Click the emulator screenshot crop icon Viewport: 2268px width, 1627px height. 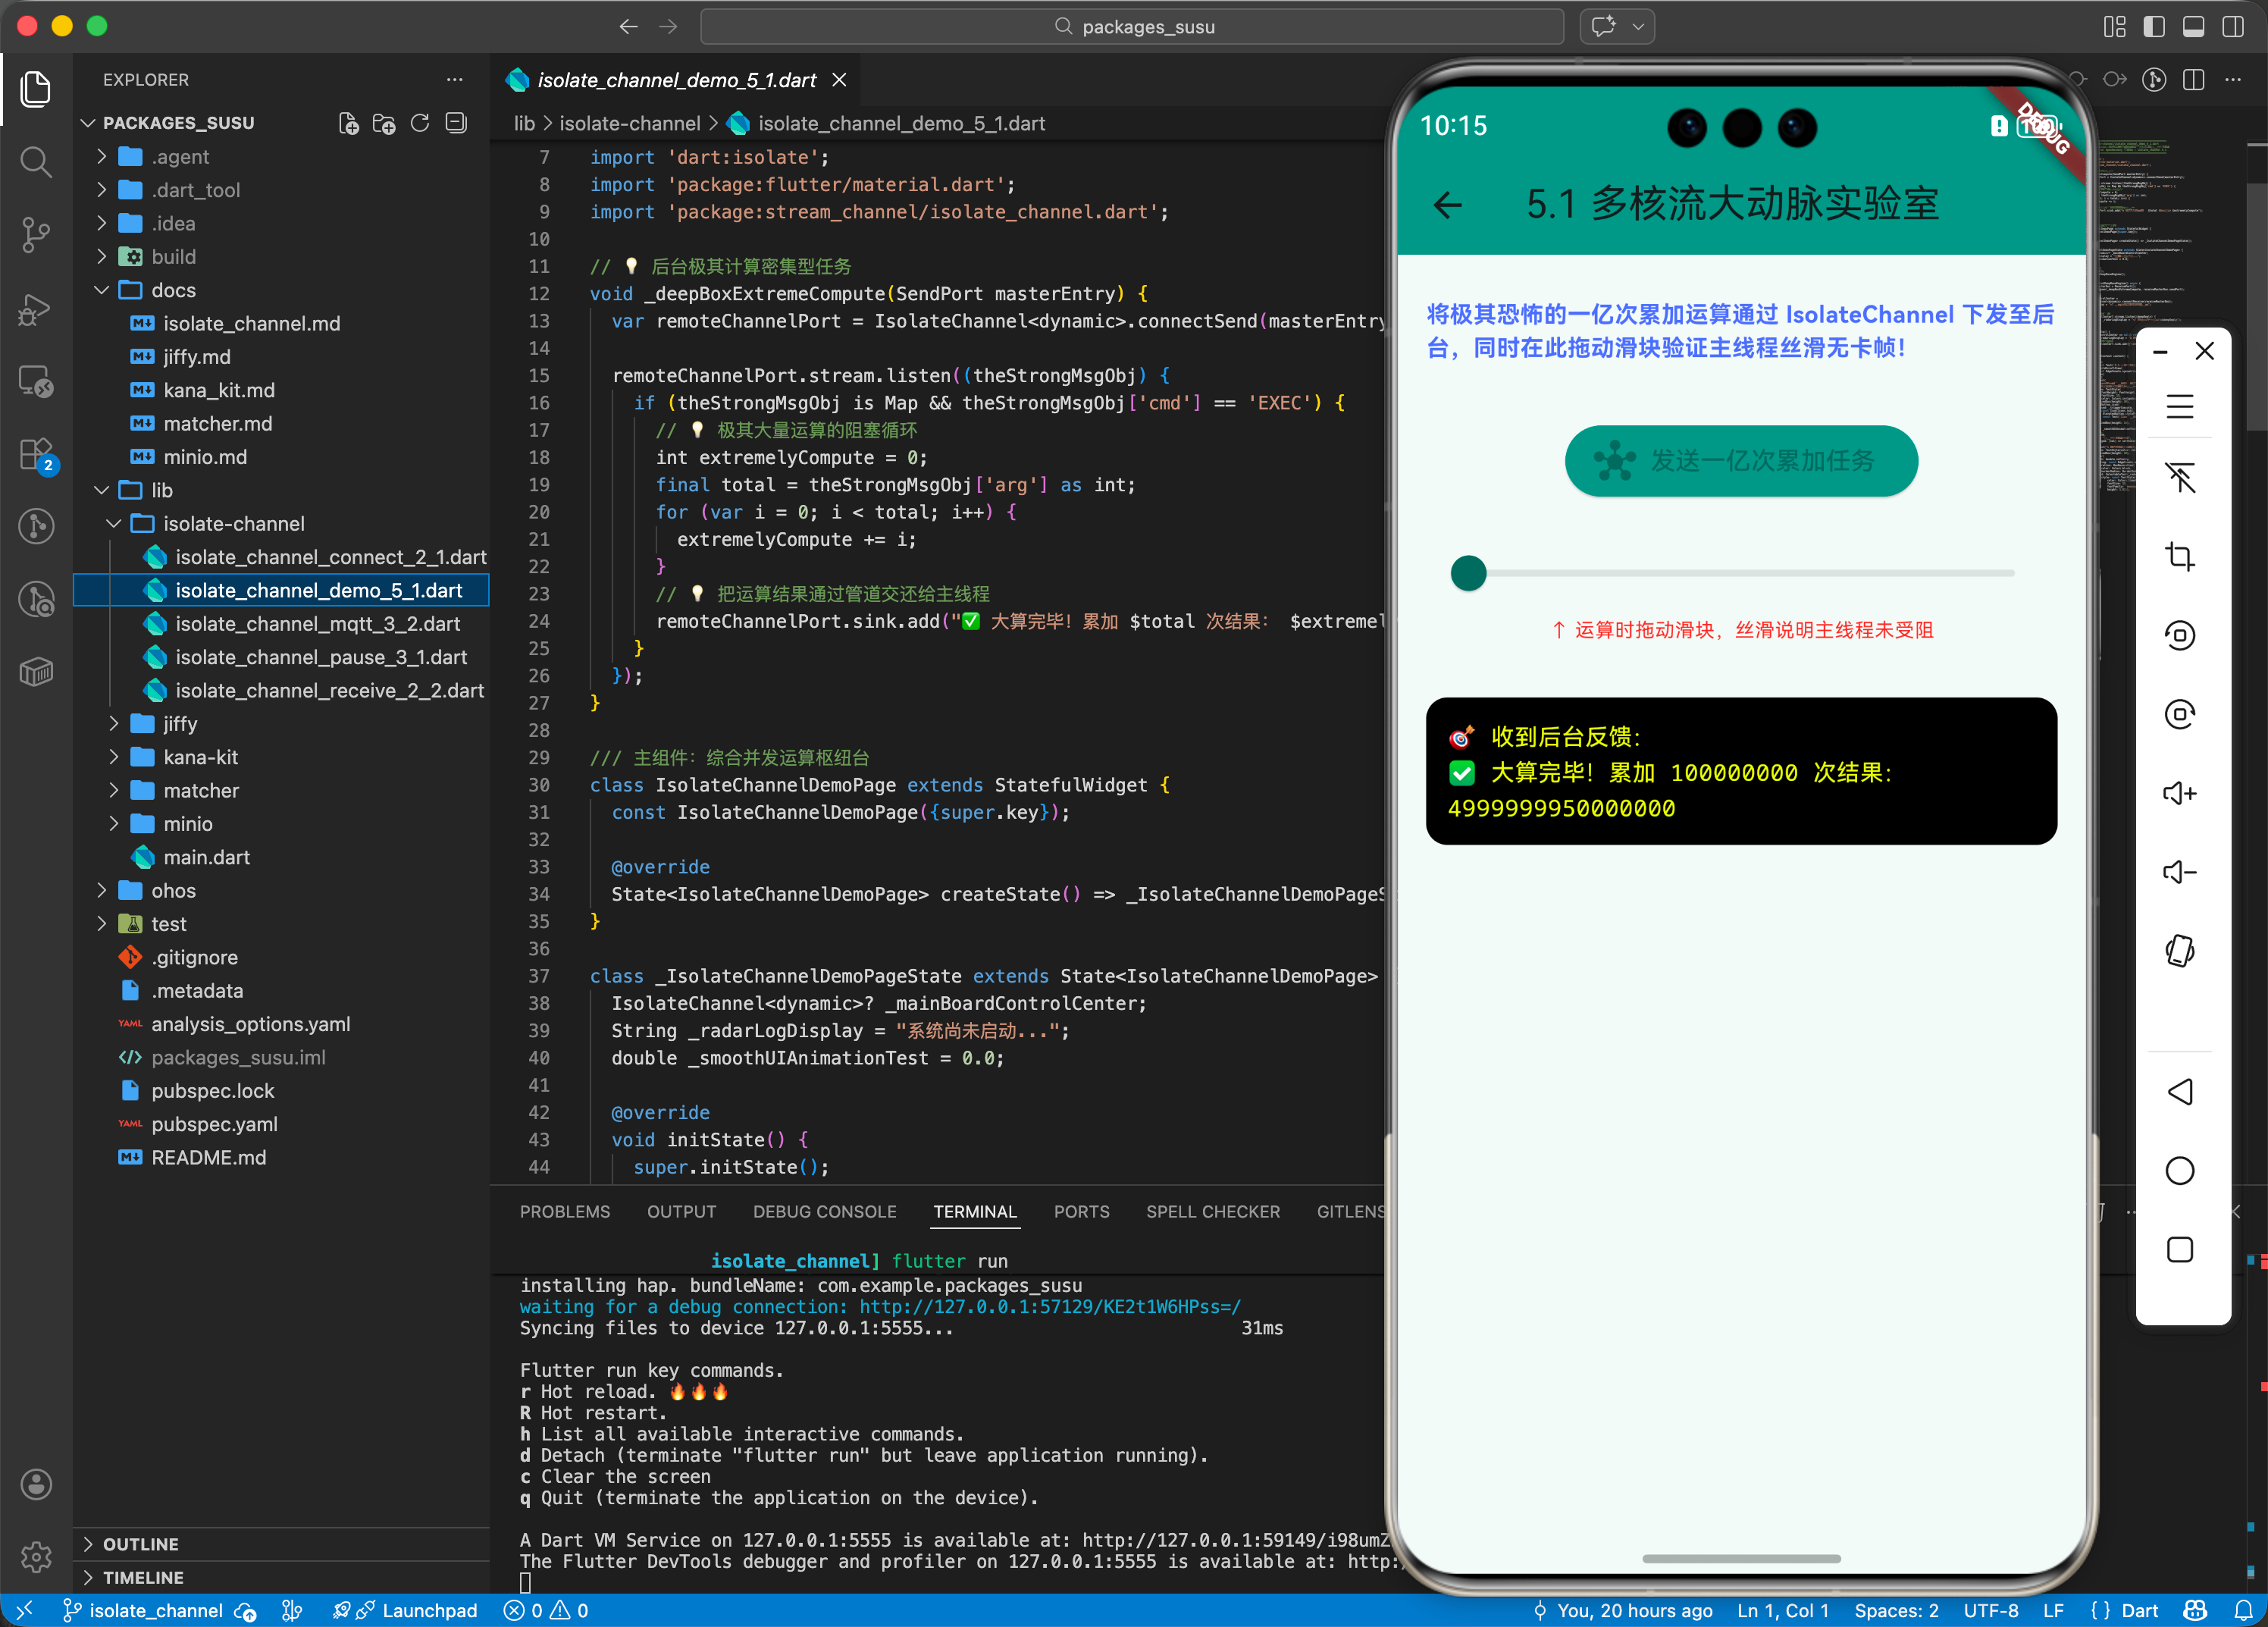point(2179,556)
